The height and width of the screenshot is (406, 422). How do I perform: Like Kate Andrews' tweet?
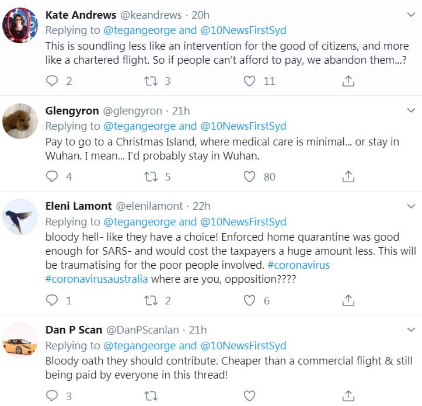[x=250, y=81]
